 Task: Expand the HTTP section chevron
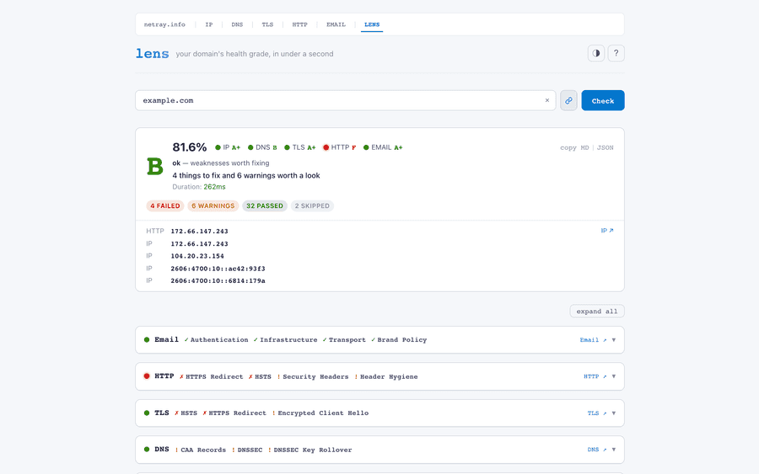click(614, 376)
